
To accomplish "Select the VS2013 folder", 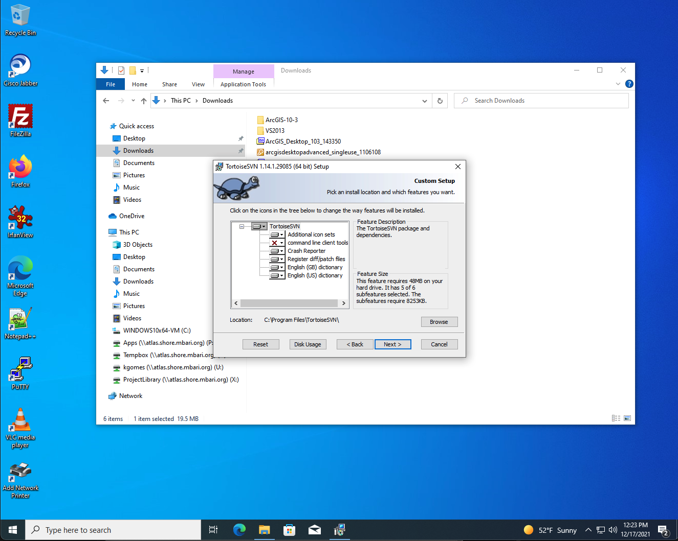I will (275, 131).
